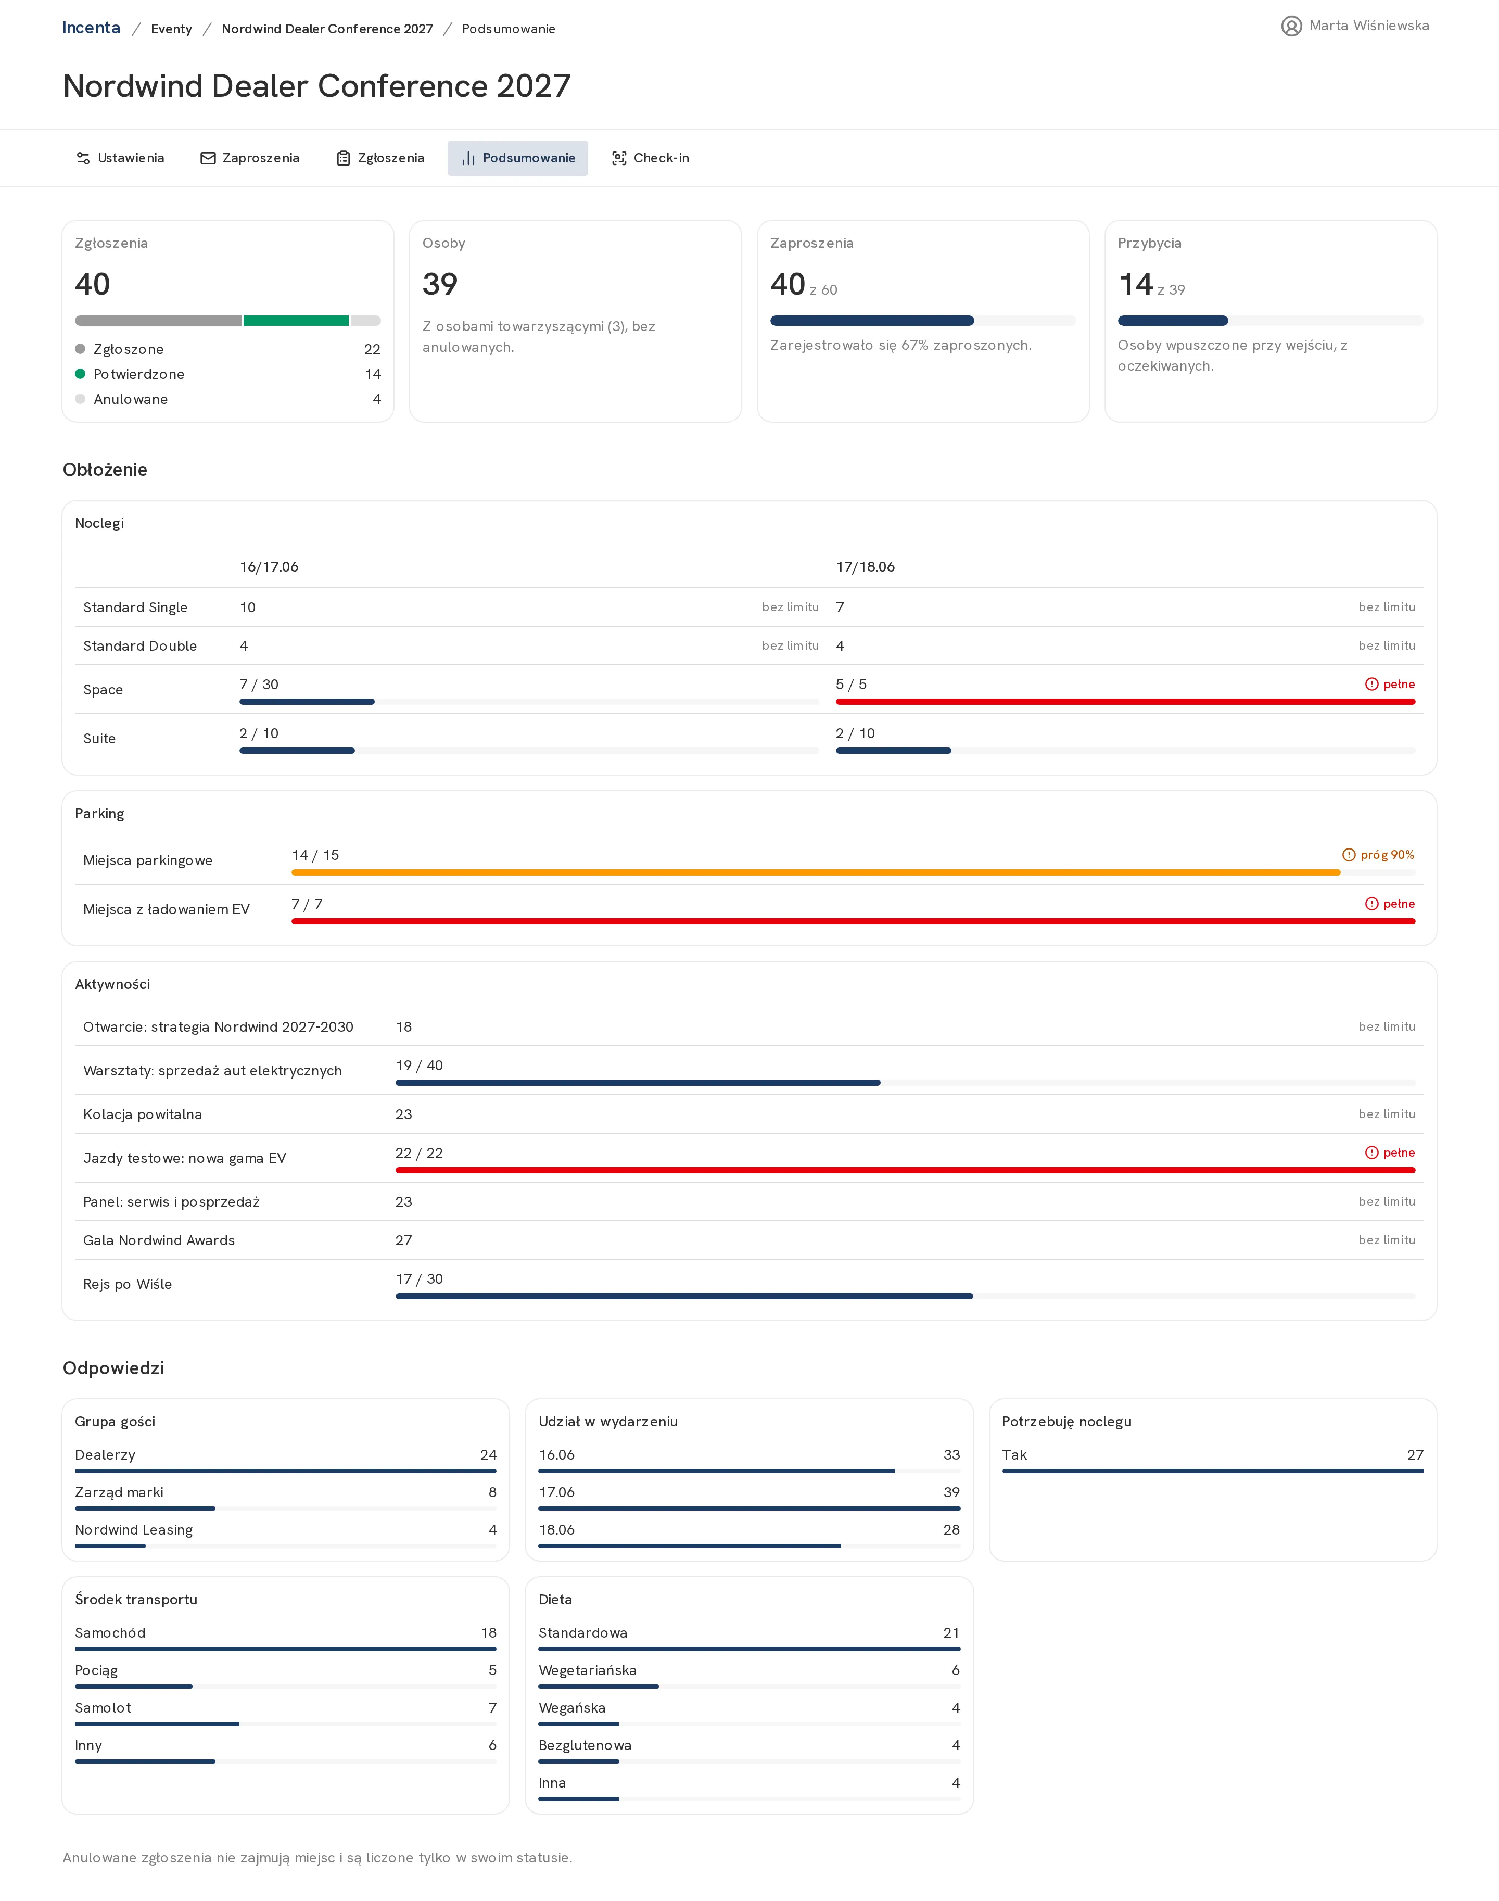Click the pełne alert icon for EV charging spots
This screenshot has width=1499, height=1901.
1372,904
